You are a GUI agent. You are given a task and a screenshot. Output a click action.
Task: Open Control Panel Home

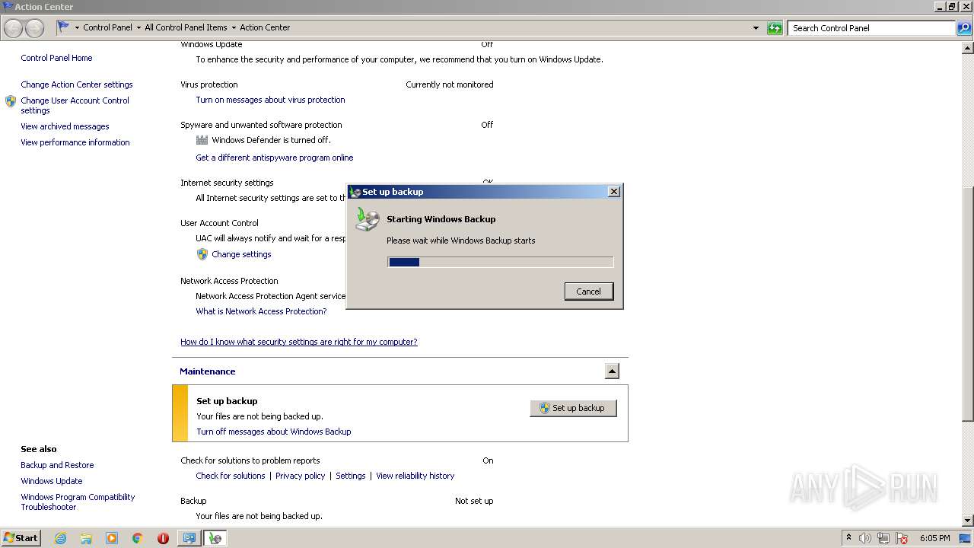click(x=56, y=58)
